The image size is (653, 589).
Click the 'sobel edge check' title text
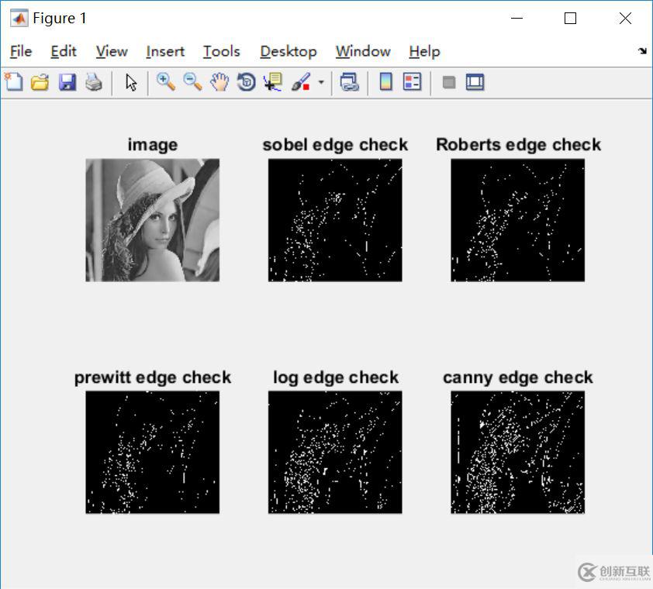335,145
